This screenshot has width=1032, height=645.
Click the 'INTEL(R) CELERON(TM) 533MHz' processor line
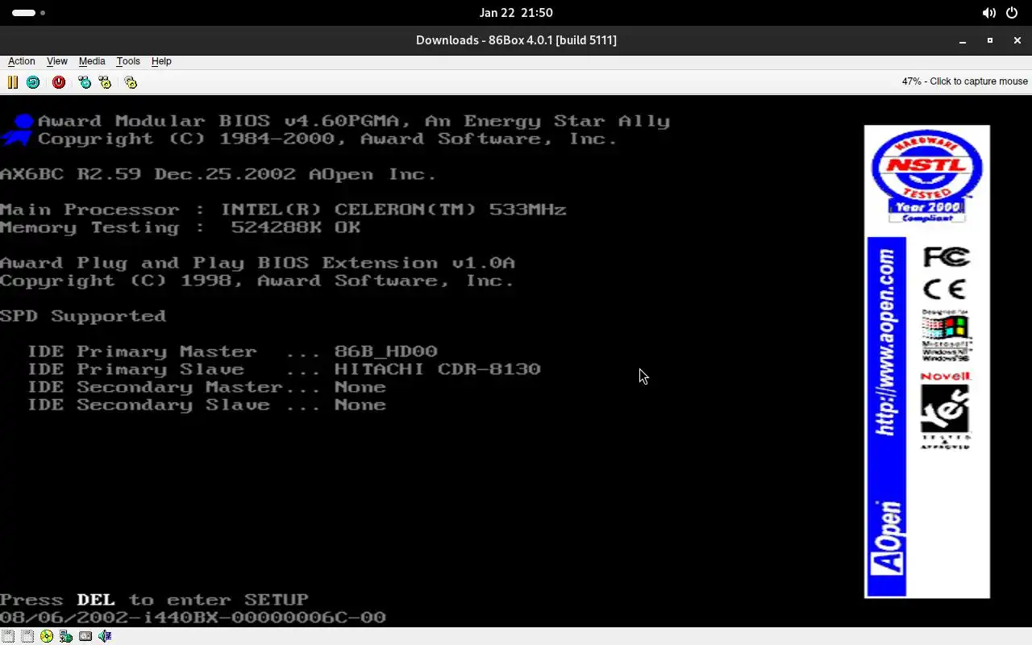(x=283, y=210)
